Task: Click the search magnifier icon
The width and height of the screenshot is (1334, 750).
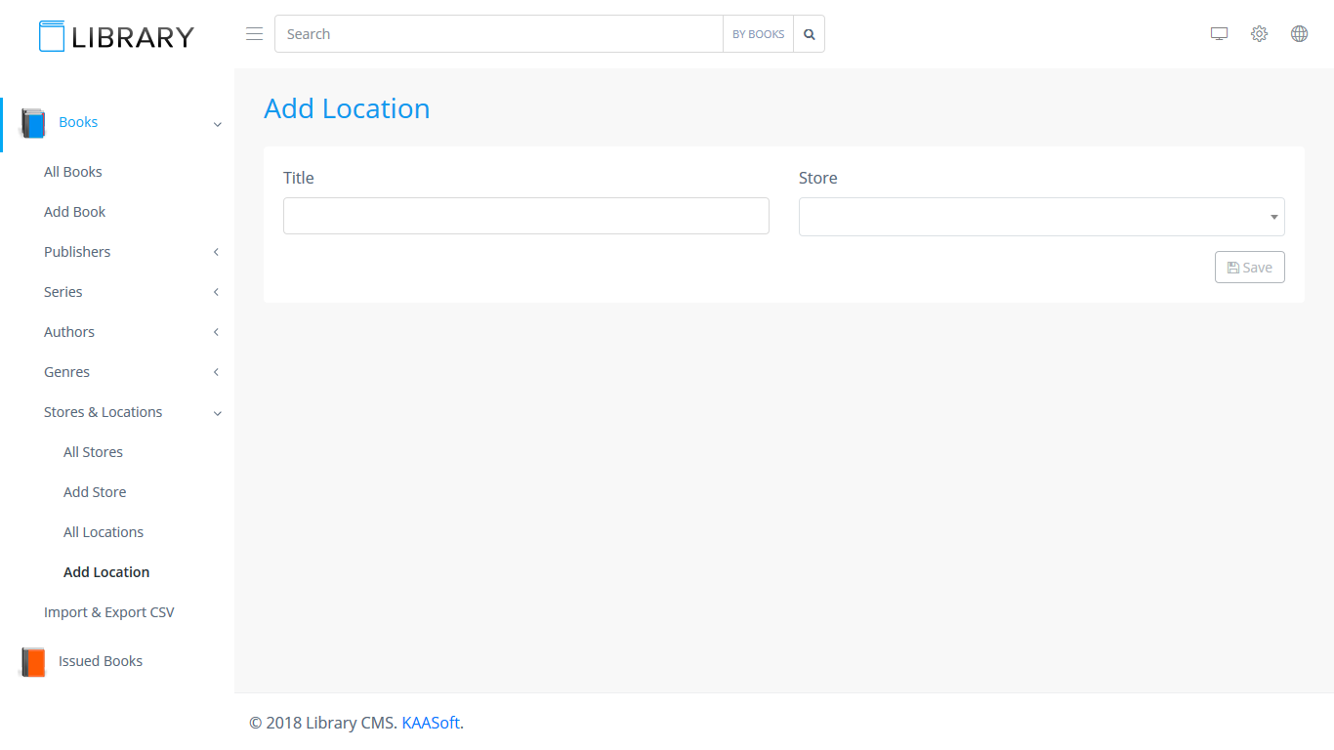Action: pos(809,34)
